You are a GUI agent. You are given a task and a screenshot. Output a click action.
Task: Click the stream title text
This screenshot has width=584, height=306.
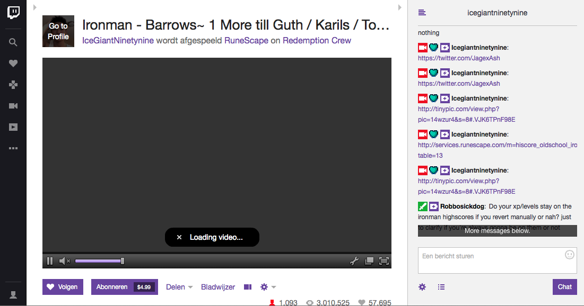(x=236, y=25)
